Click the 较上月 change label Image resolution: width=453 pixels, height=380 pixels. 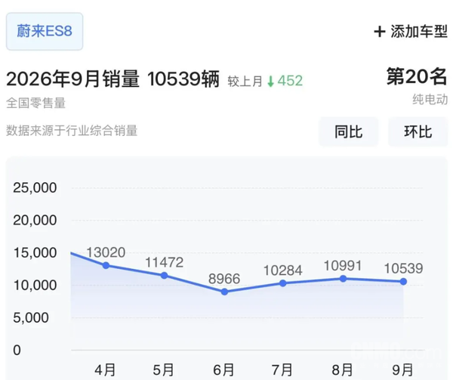point(245,81)
